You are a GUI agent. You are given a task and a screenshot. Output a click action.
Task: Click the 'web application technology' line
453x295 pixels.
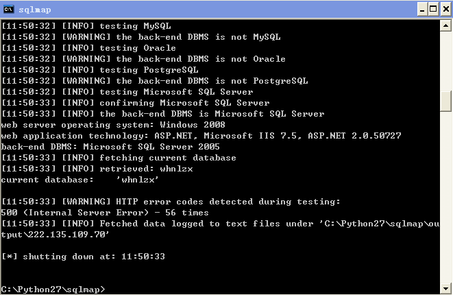(201, 136)
